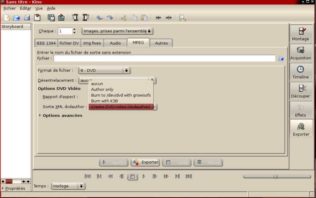The height and width of the screenshot is (198, 316).
Task: Click the undo arrow icon
Action: [100, 17]
